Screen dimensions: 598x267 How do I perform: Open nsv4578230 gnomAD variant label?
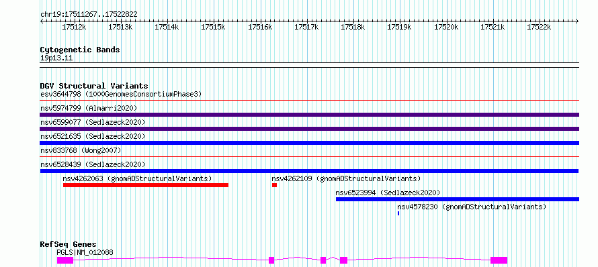point(472,207)
